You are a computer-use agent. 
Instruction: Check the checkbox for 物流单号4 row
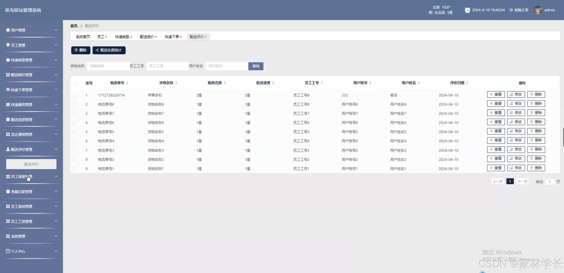[x=75, y=141]
